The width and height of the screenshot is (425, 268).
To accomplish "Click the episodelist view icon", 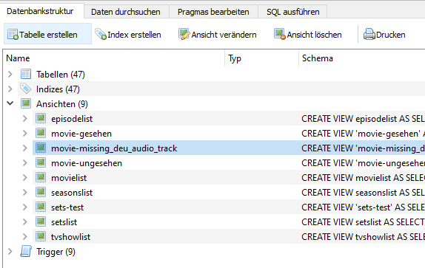I will (x=41, y=119).
